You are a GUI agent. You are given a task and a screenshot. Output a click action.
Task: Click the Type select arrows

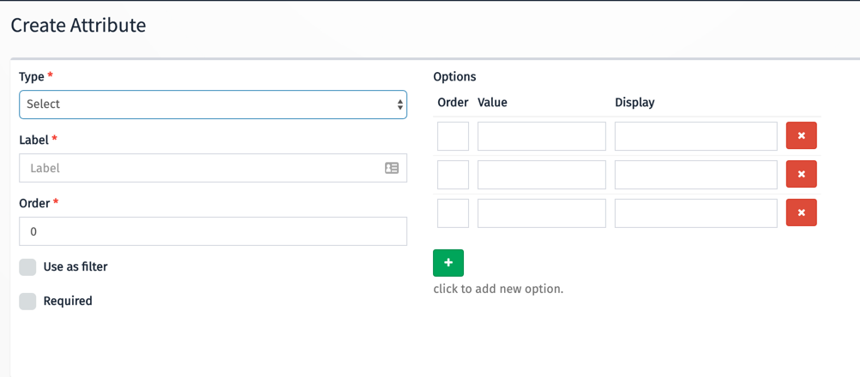[x=400, y=105]
